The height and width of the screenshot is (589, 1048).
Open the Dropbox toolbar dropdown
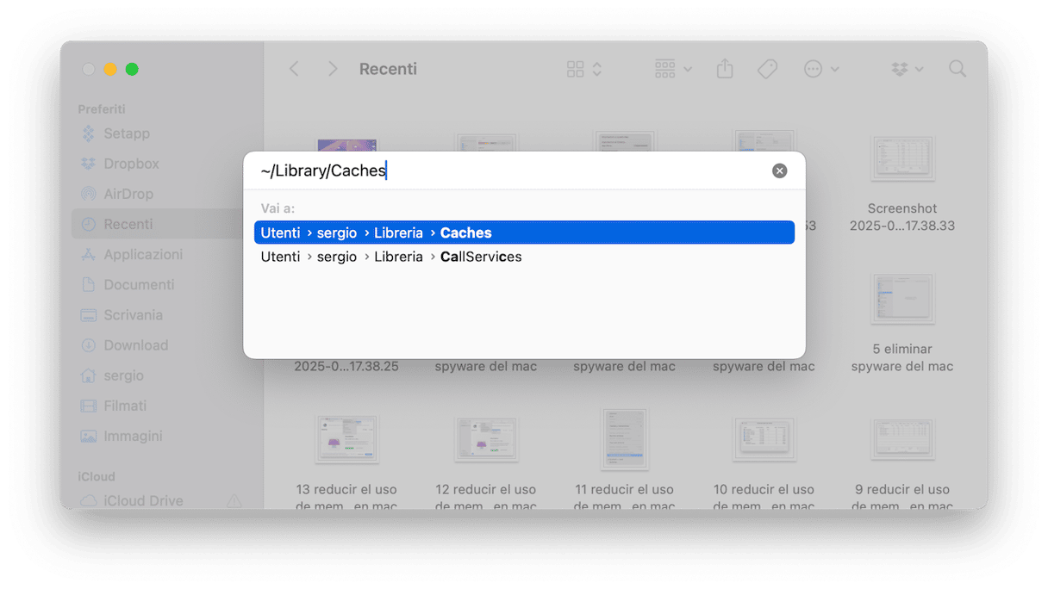pyautogui.click(x=908, y=69)
